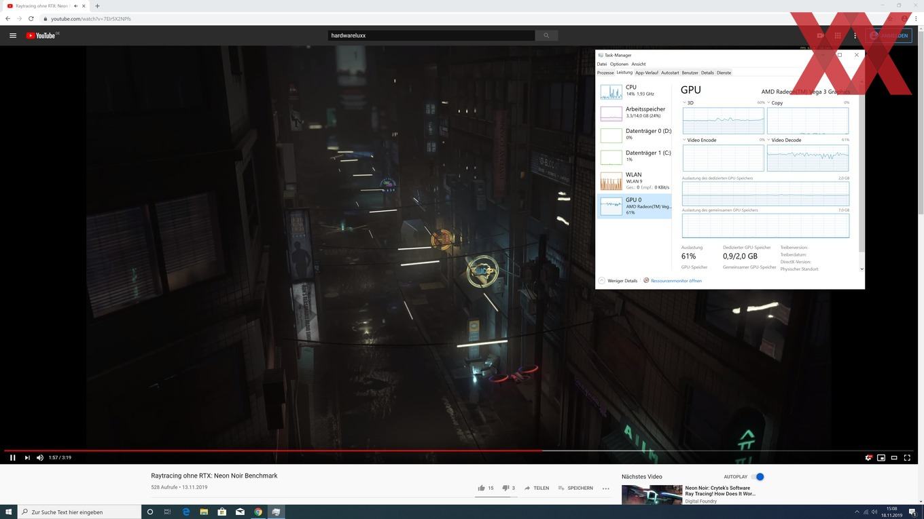924x519 pixels.
Task: Switch to Task-Manager taskbar icon
Action: tap(276, 512)
